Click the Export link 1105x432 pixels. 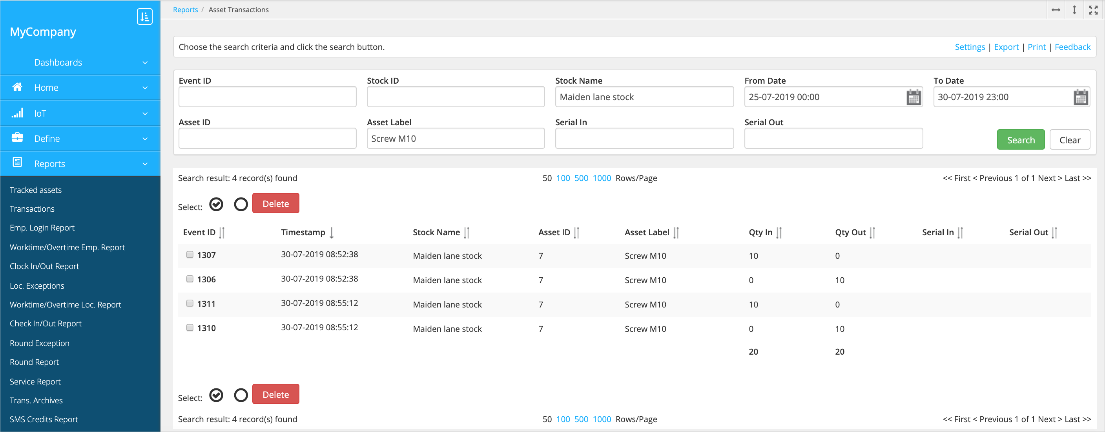pos(1006,47)
